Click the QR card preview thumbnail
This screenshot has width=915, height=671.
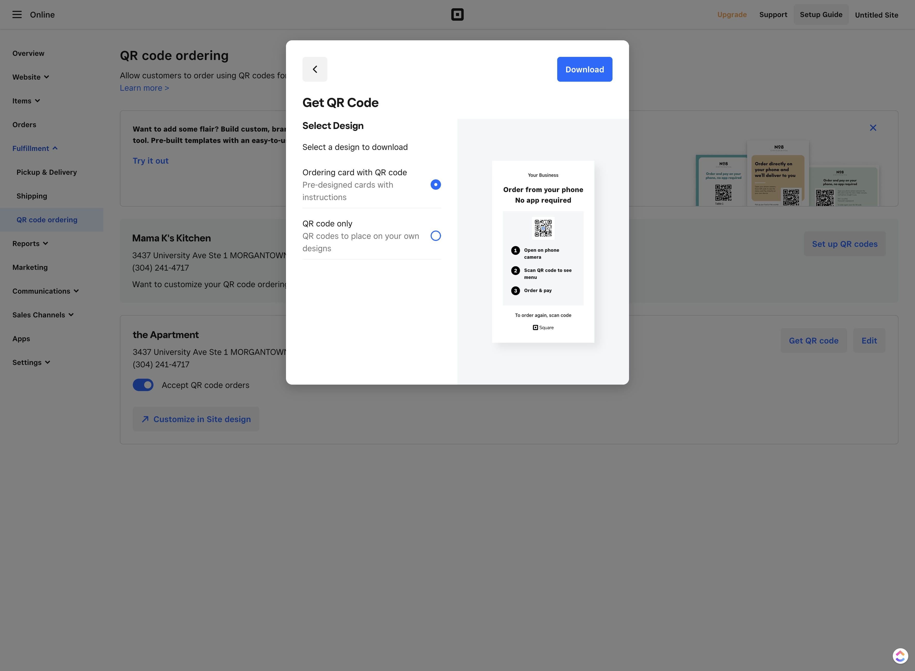point(543,252)
